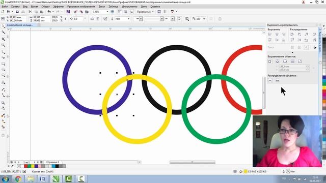Select the Shape tool
326x183 pixels.
(x=3, y=32)
